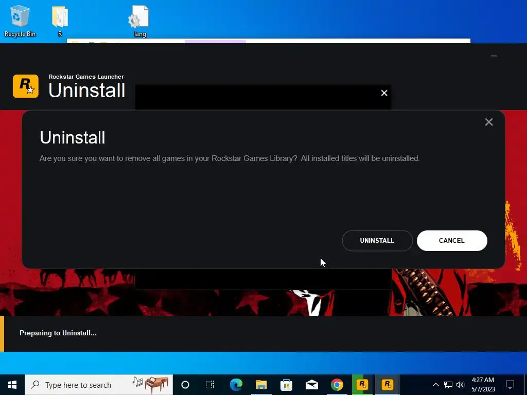Click the 'Preparing to Uninstall...' status text
The height and width of the screenshot is (395, 527).
tap(58, 333)
